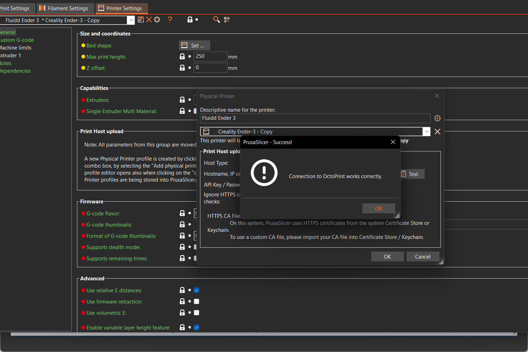This screenshot has height=352, width=528.
Task: Click lock icon for Use volumetric E
Action: point(182,313)
